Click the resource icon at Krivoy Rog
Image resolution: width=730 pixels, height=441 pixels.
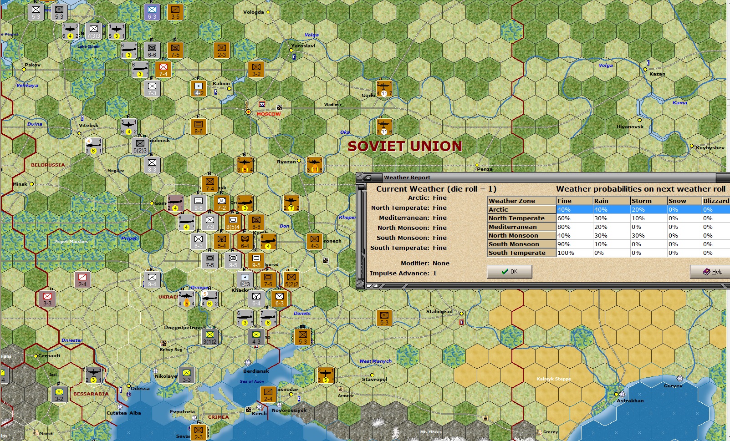163,343
